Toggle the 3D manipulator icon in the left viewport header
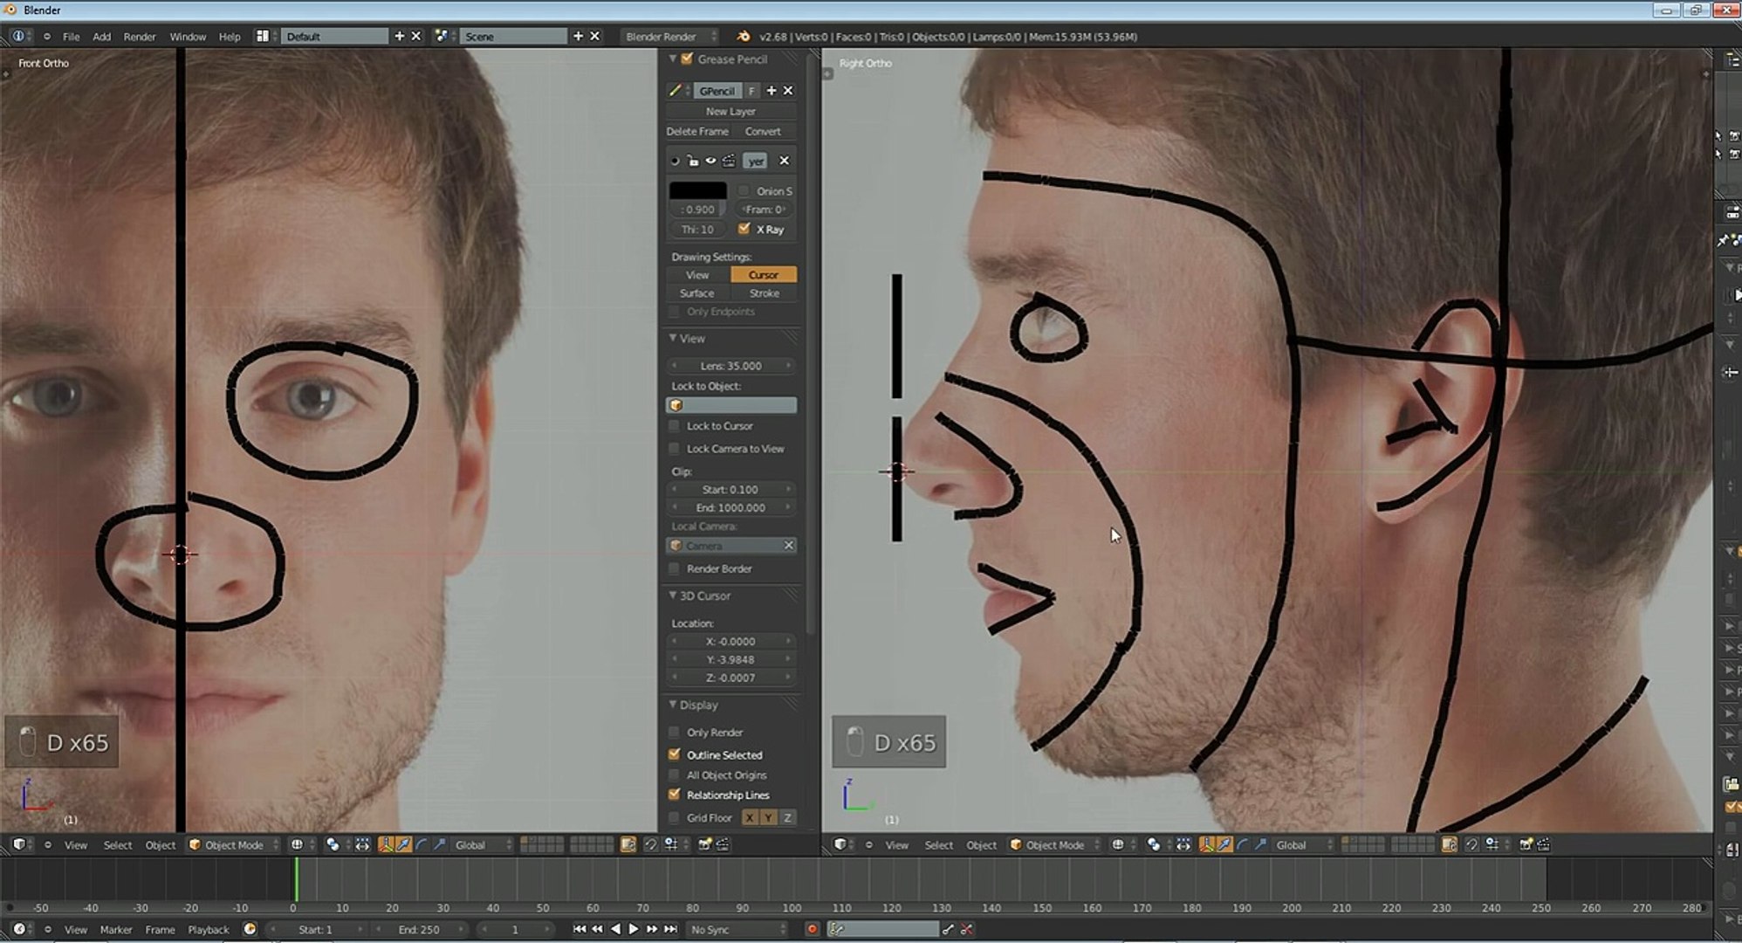This screenshot has width=1742, height=943. [385, 845]
